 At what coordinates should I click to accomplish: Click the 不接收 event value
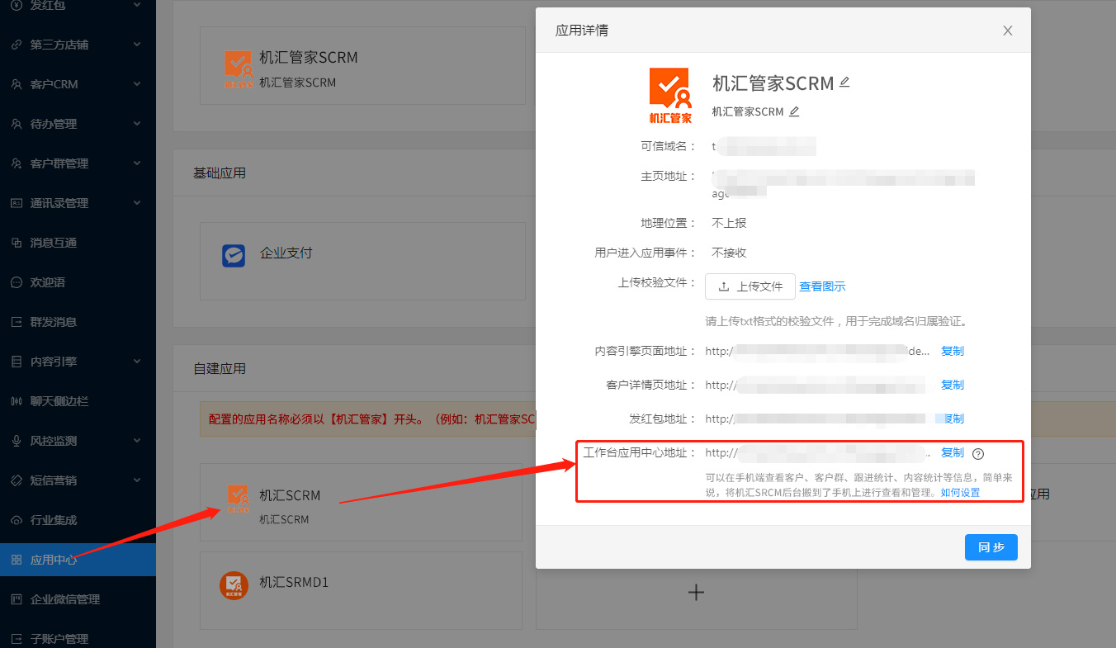729,253
